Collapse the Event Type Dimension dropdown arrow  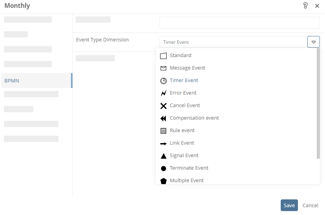click(313, 42)
